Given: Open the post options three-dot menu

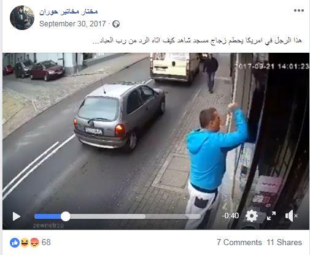Looking at the screenshot, I should point(299,10).
